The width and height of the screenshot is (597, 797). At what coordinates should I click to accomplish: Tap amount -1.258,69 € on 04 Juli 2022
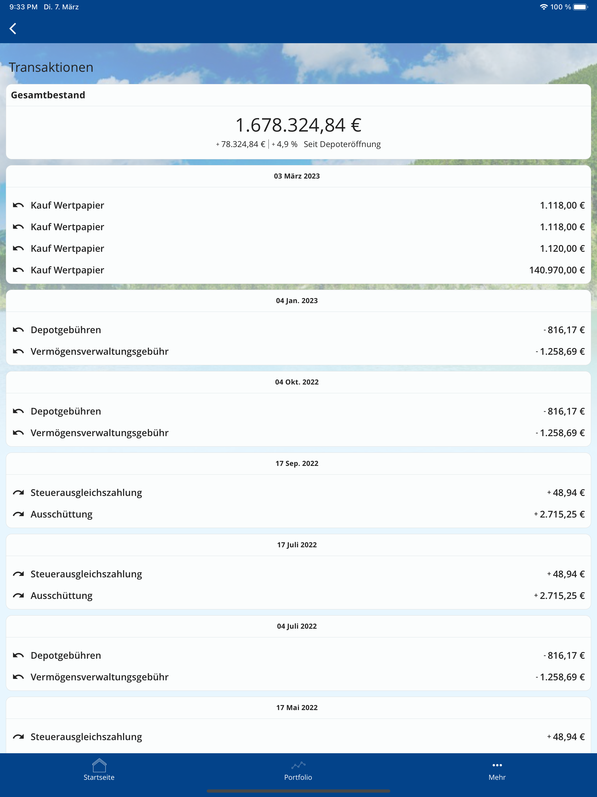coord(560,677)
